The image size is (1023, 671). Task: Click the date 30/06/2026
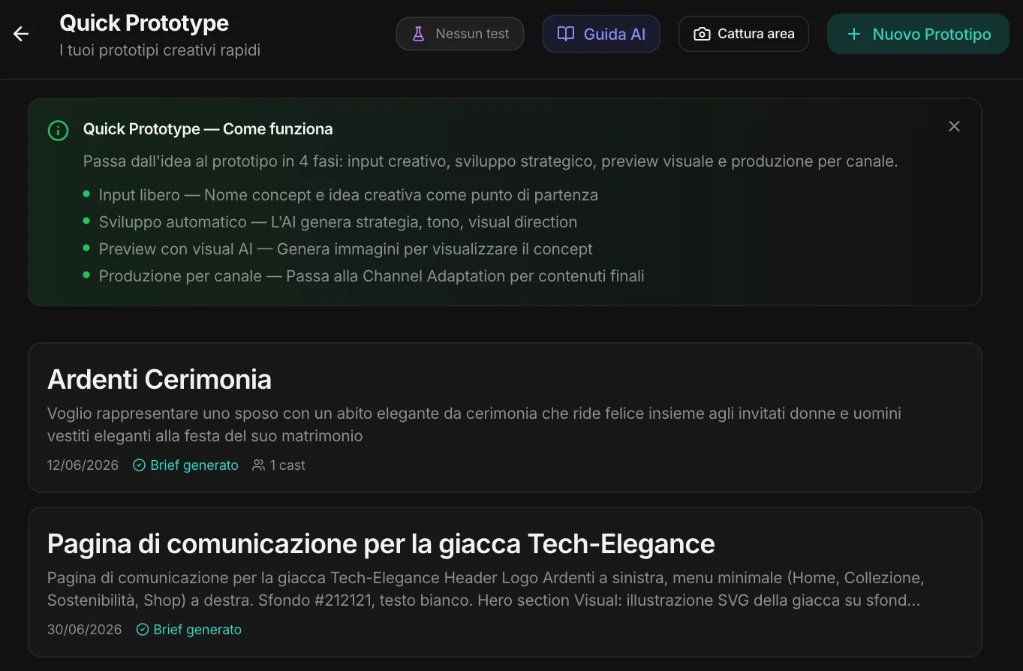pyautogui.click(x=84, y=630)
